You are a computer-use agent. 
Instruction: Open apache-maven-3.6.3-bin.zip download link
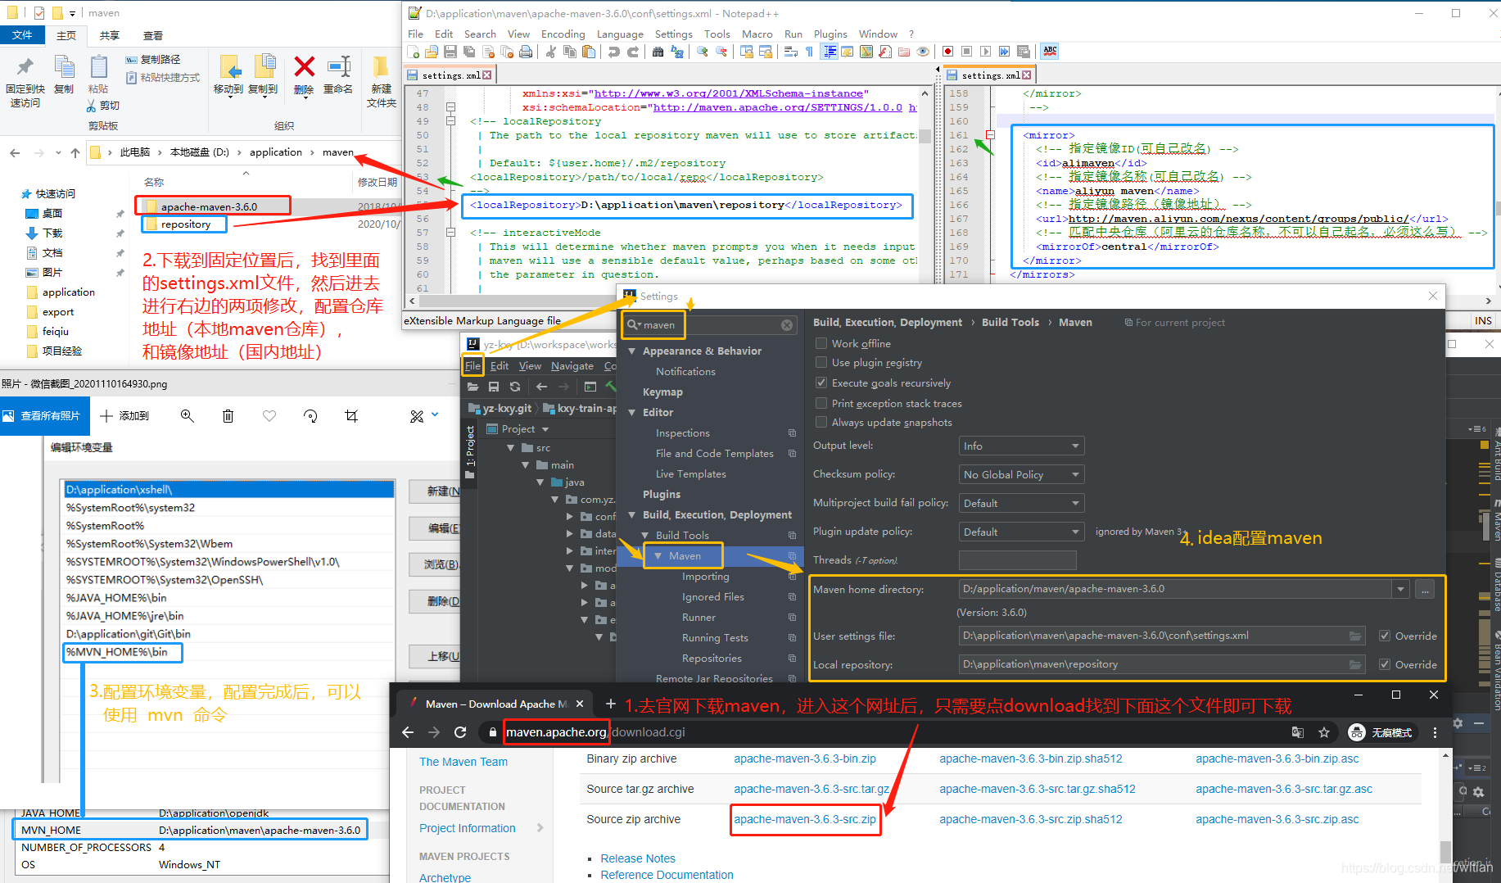pyautogui.click(x=805, y=758)
